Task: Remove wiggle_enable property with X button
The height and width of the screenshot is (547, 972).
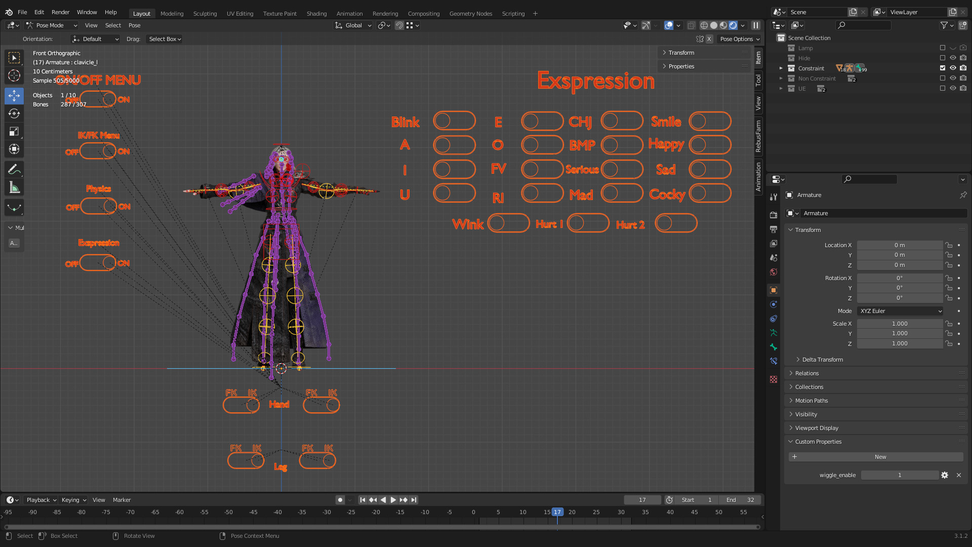Action: point(958,475)
